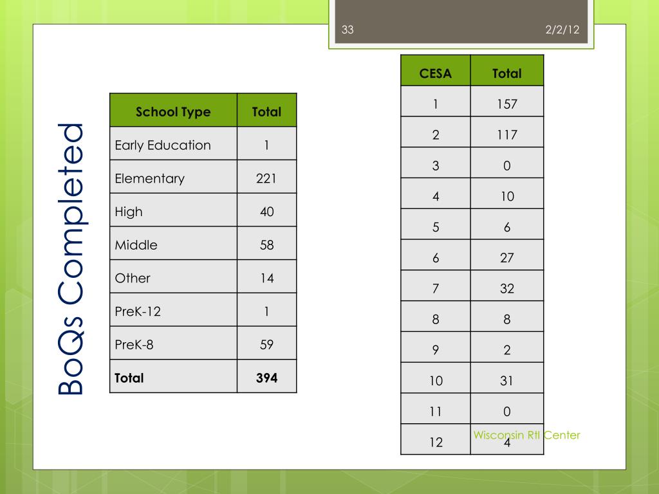Click the Early Education total of 1

pyautogui.click(x=266, y=145)
